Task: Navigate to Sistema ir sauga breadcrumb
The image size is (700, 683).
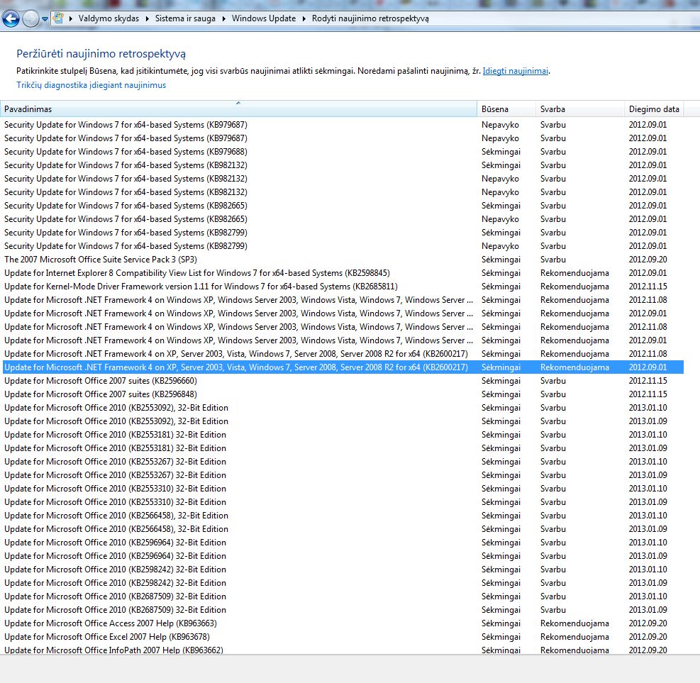Action: (x=186, y=18)
